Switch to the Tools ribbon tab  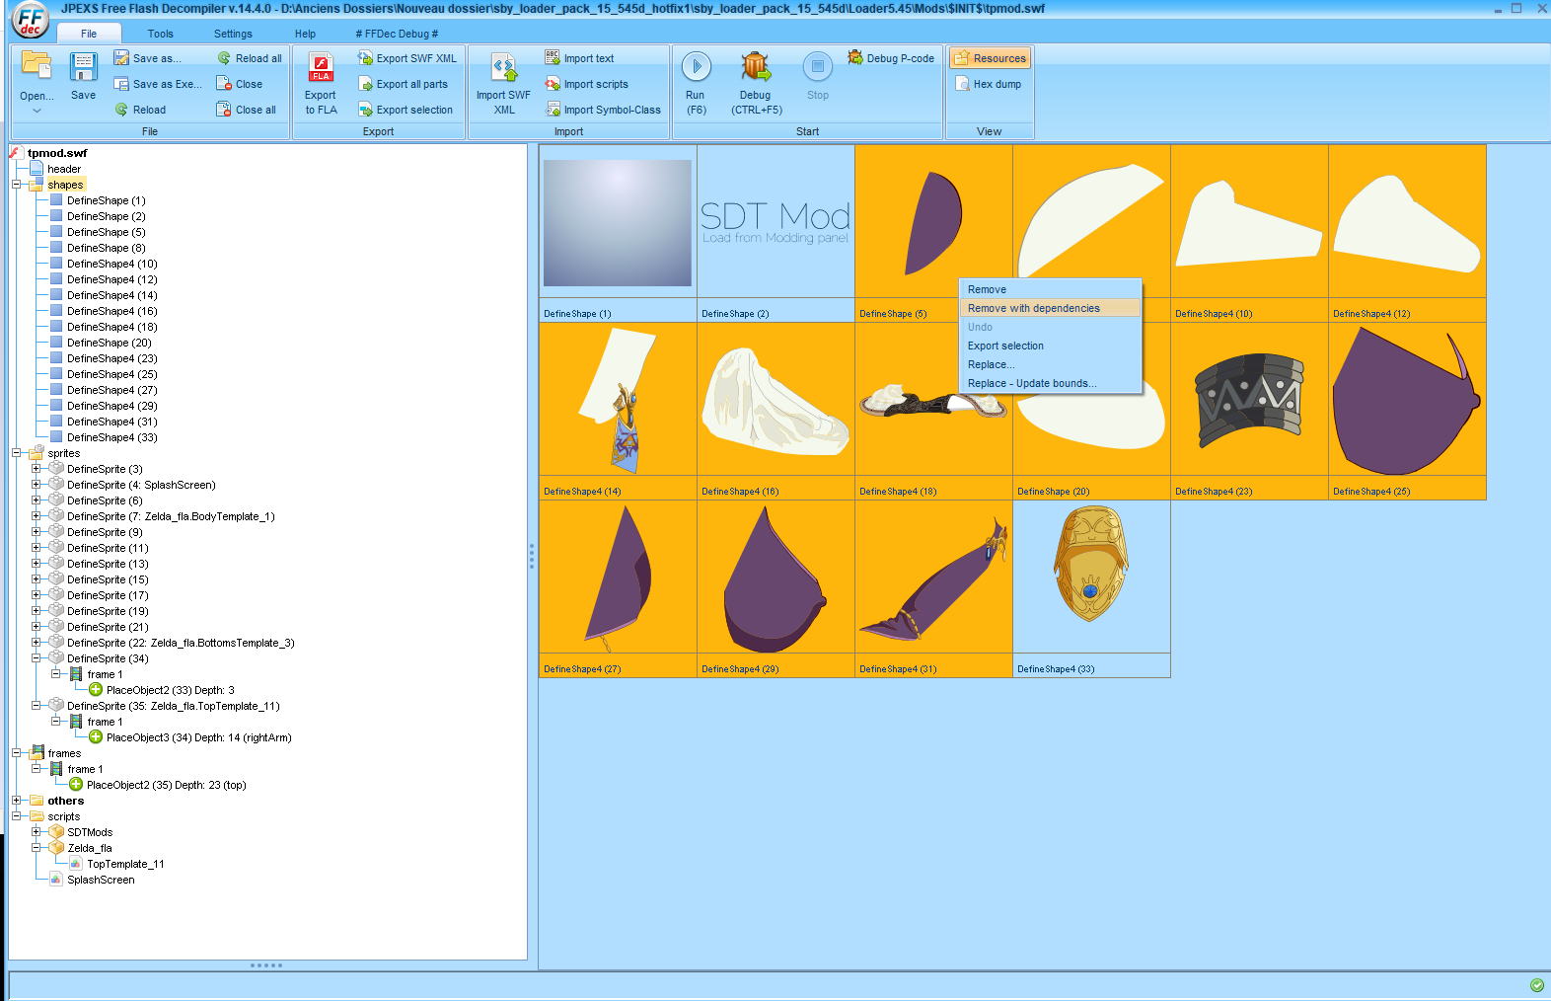click(x=160, y=34)
